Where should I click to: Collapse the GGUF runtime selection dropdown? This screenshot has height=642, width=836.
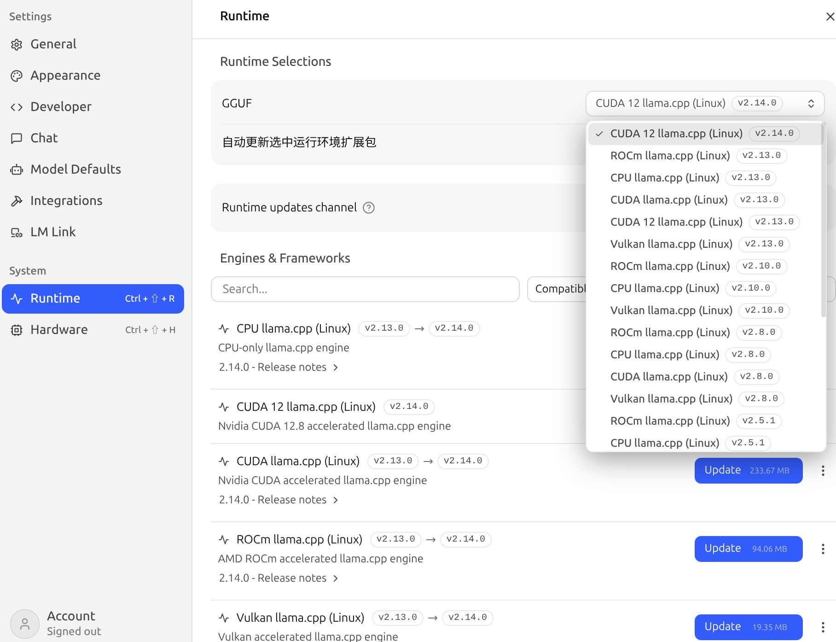pyautogui.click(x=705, y=103)
